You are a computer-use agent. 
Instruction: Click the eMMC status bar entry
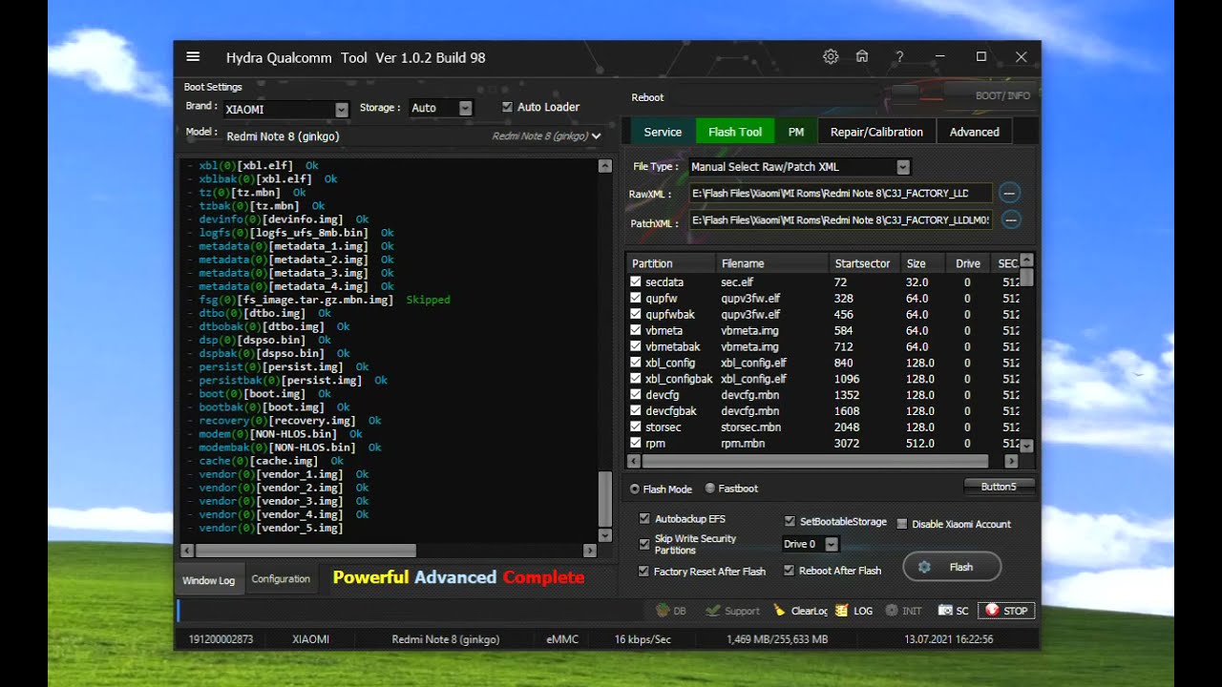(562, 639)
